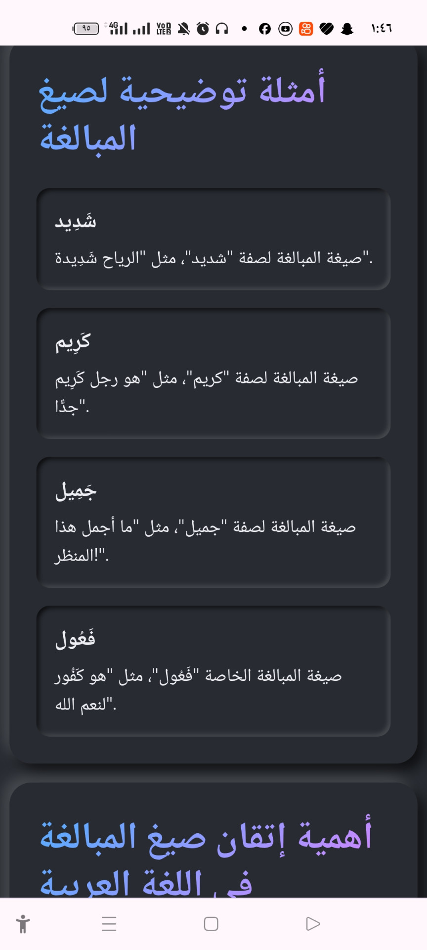Tap the clock time in status bar

(381, 29)
